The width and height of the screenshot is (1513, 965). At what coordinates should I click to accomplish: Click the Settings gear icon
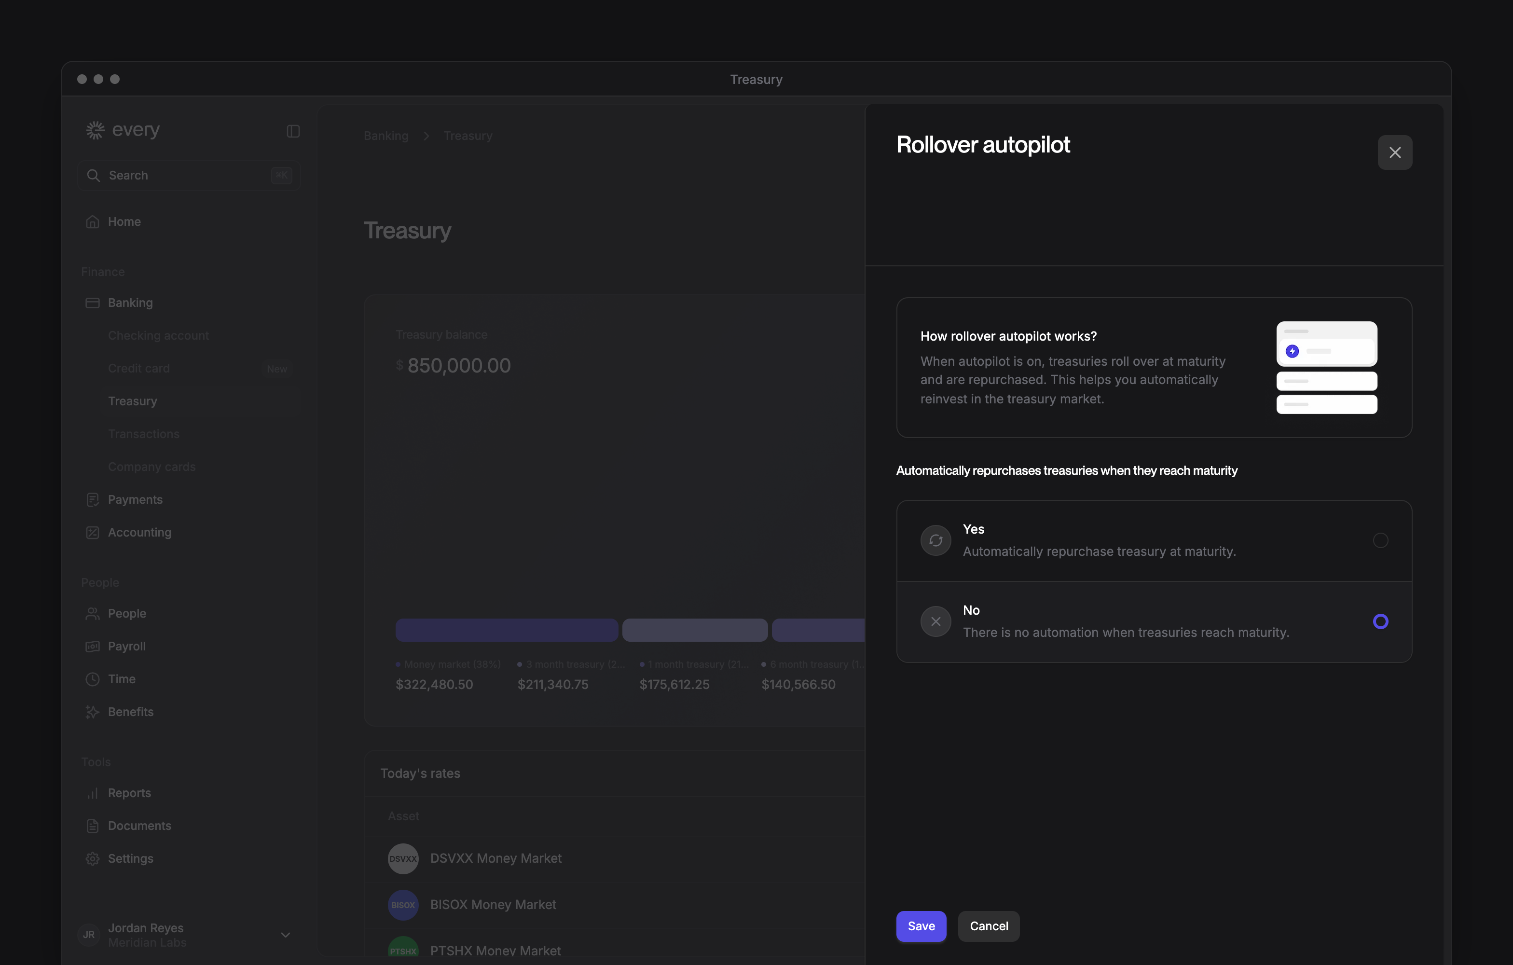point(92,858)
